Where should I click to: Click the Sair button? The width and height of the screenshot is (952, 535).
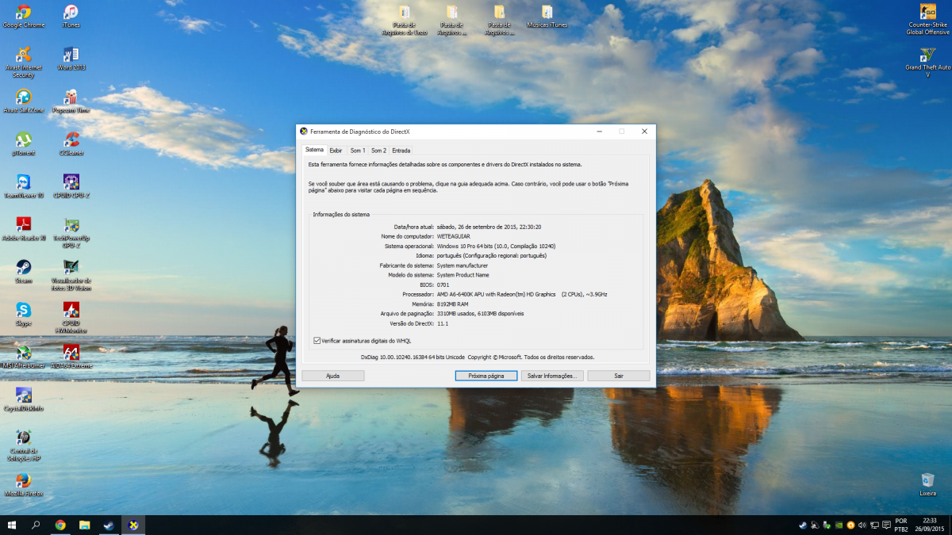619,376
